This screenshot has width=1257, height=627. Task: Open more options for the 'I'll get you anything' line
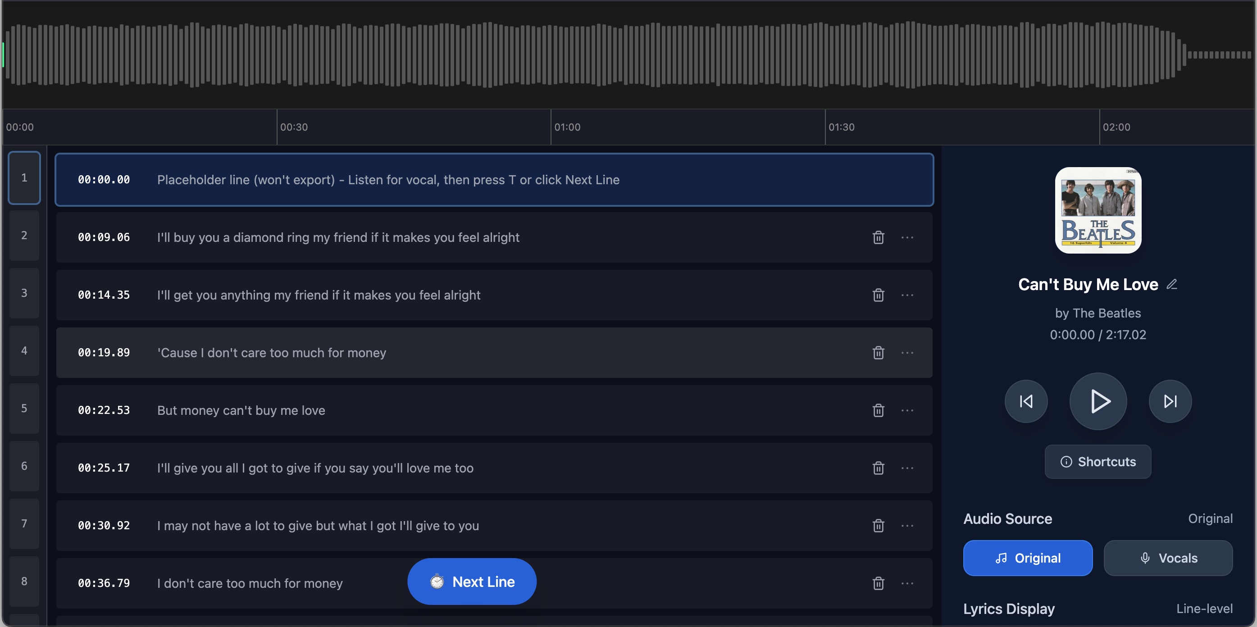907,295
